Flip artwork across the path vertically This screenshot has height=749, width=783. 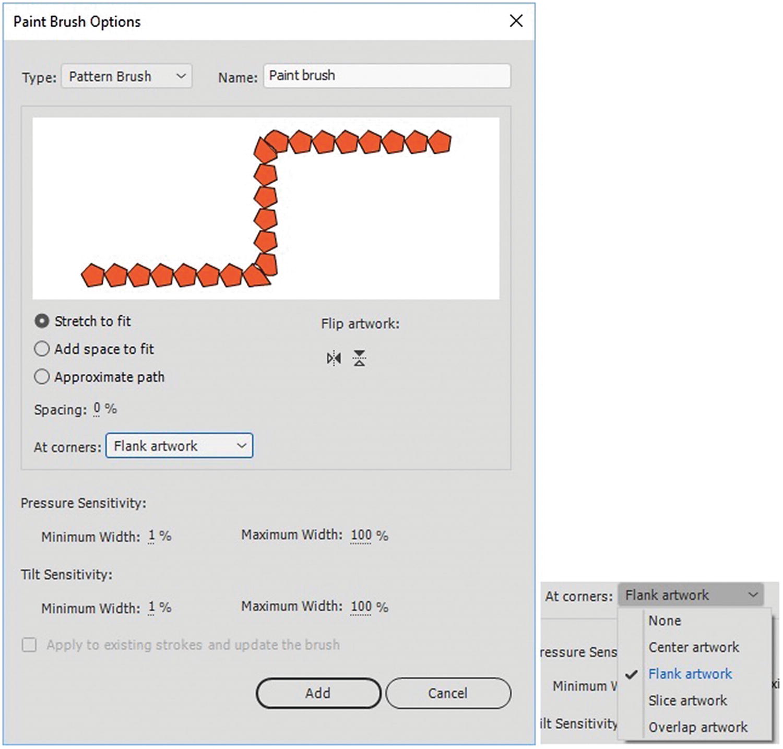(359, 359)
